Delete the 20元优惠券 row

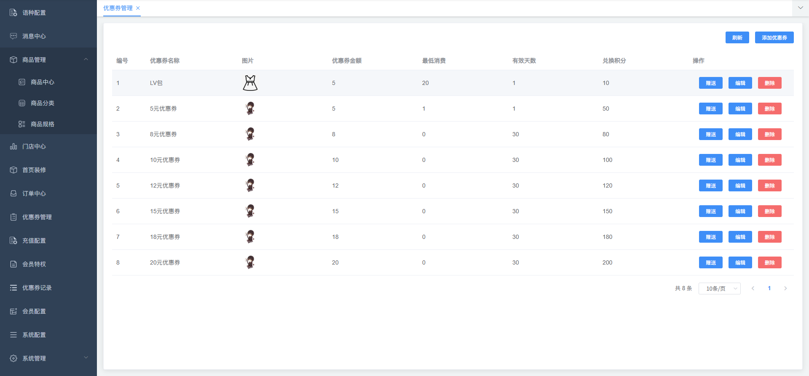click(769, 262)
